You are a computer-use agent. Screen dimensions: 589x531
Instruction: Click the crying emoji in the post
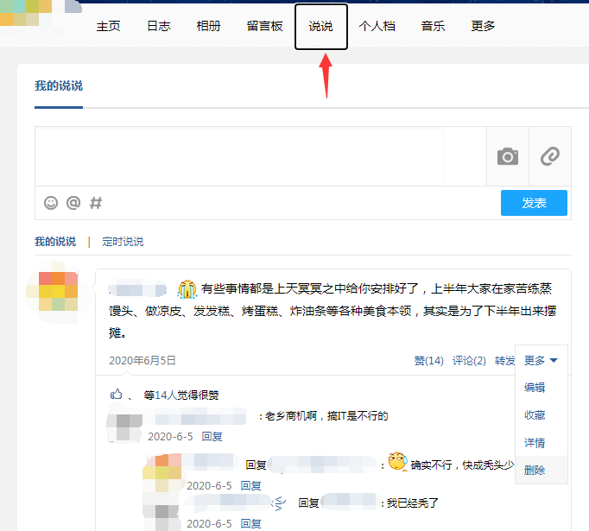pos(187,289)
